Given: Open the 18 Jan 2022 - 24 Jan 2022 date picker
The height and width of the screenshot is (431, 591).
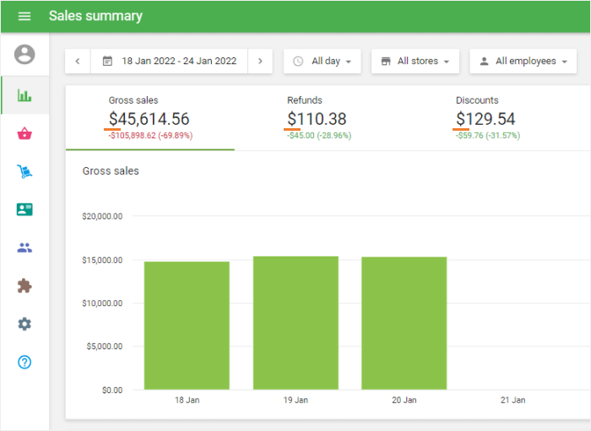Looking at the screenshot, I should point(169,61).
